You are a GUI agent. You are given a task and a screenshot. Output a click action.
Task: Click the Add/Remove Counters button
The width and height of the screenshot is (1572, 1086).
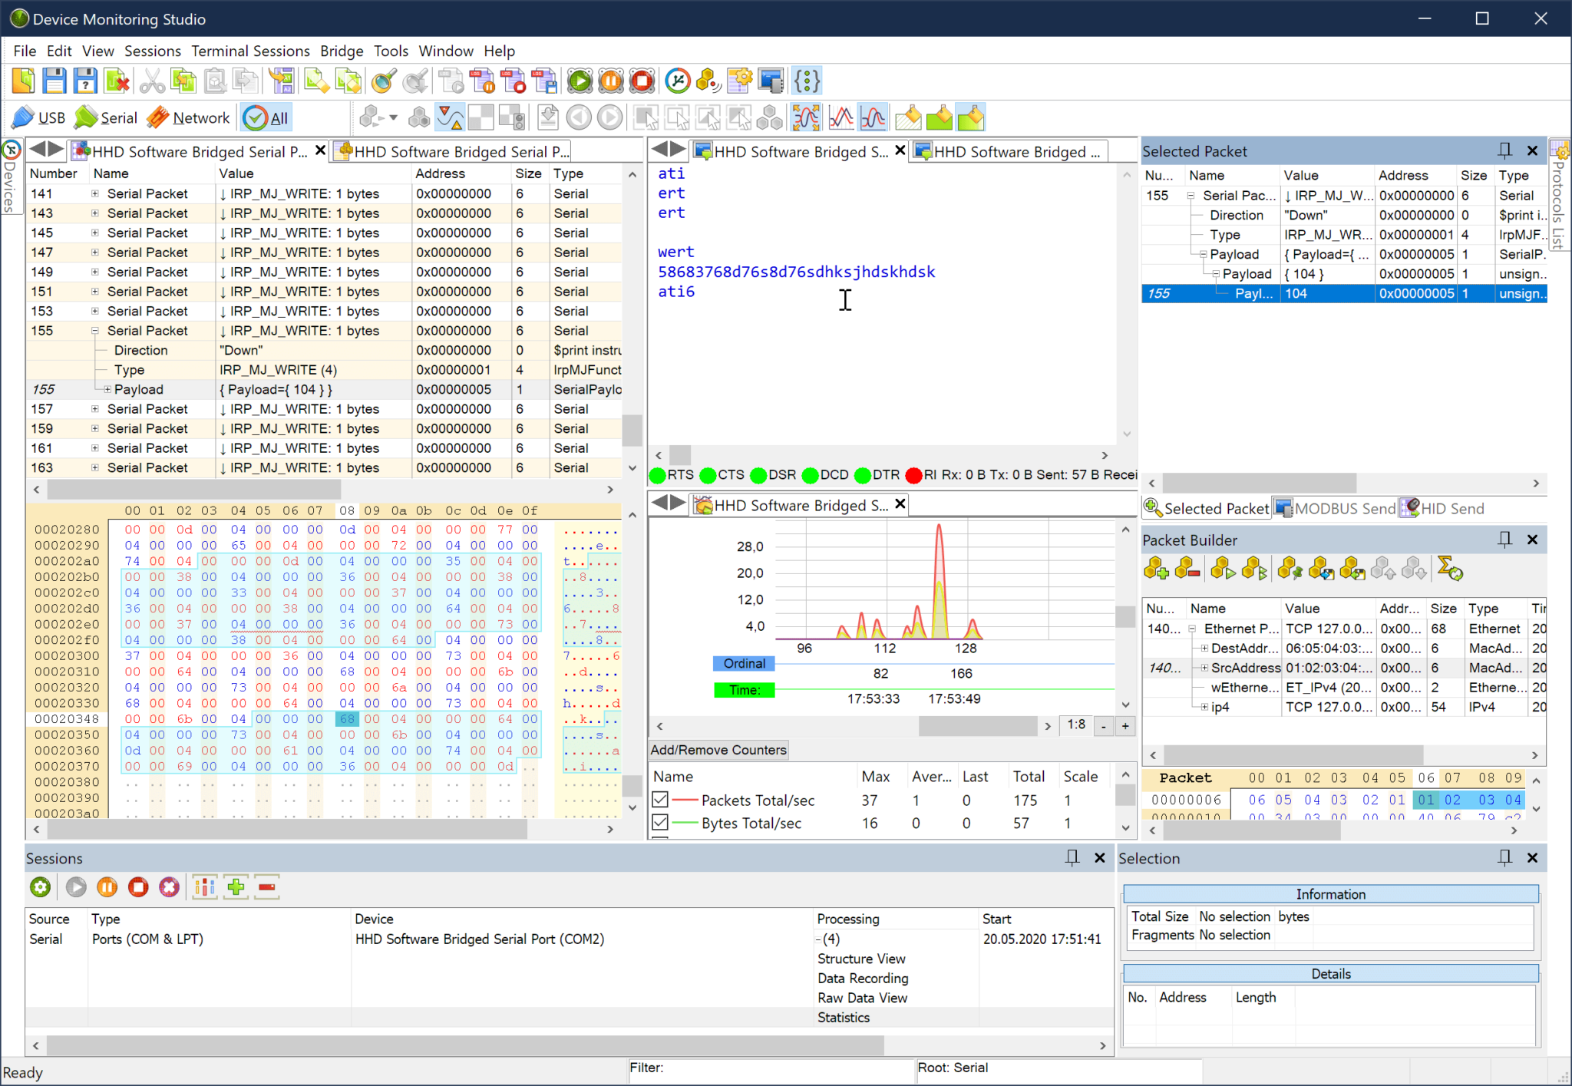pyautogui.click(x=718, y=750)
